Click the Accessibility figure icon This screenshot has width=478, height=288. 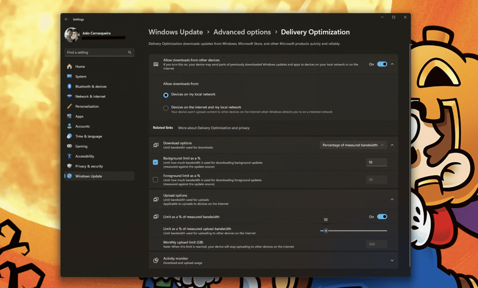click(x=69, y=156)
